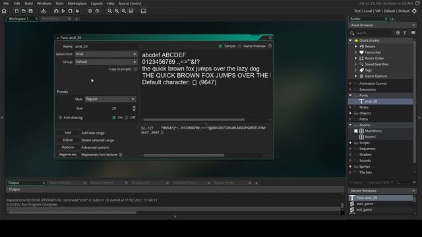Open the Marketplace menu
Image resolution: width=422 pixels, height=237 pixels.
[77, 3]
